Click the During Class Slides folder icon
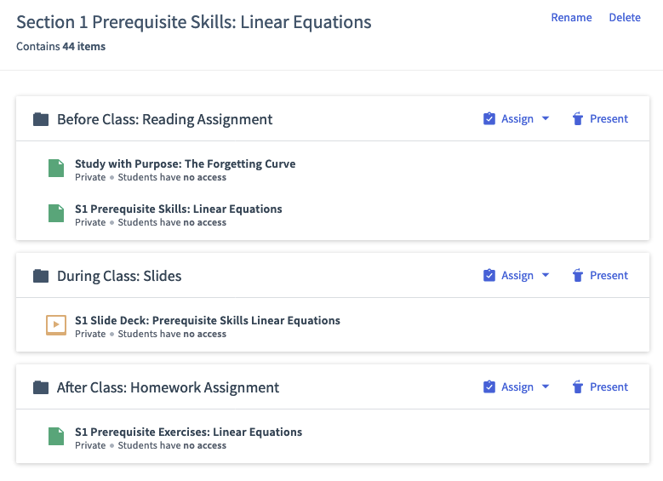Image resolution: width=663 pixels, height=481 pixels. click(x=41, y=276)
